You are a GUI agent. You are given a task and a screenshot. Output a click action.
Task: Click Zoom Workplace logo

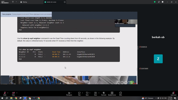click(x=5, y=2)
